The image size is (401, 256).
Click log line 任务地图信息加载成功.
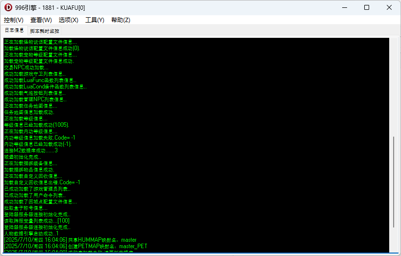29,113
